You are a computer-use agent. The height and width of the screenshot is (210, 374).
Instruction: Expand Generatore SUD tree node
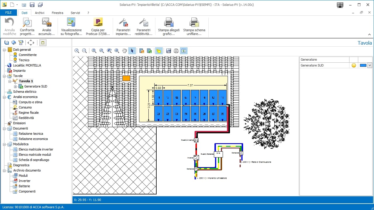[15, 86]
